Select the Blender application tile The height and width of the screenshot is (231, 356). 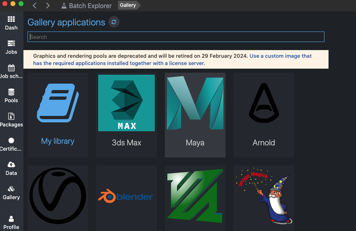[x=126, y=198]
